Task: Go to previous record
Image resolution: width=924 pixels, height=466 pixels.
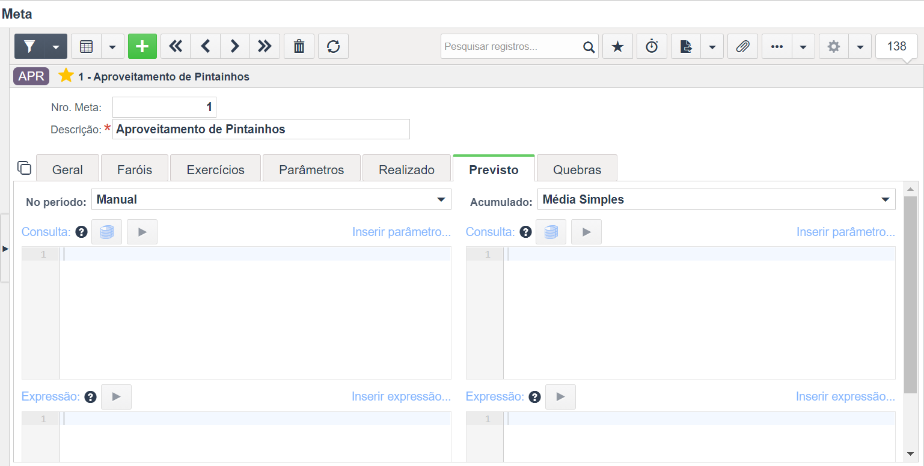Action: pyautogui.click(x=205, y=46)
